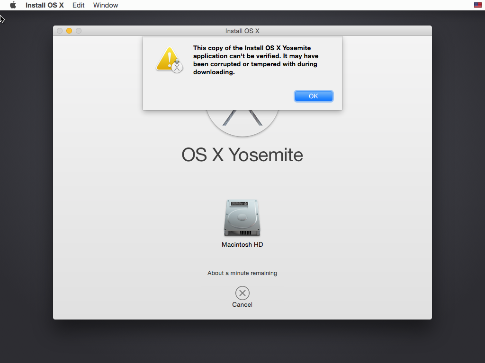485x363 pixels.
Task: Click the Yosemite X logo circle
Action: 242,122
